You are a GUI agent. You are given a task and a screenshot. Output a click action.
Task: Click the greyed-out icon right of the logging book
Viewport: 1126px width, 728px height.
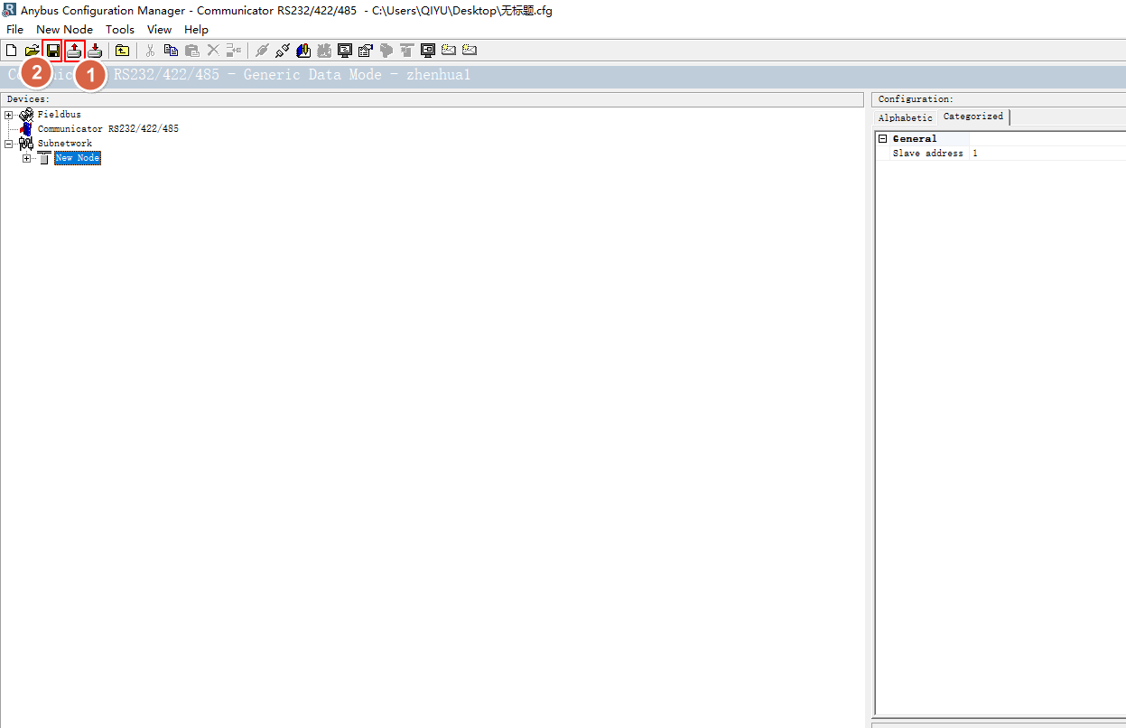click(x=324, y=51)
